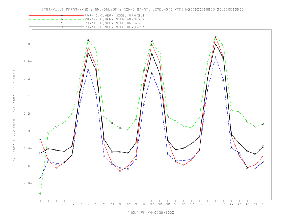
Task: Click legend text PARM=F.F_MEAN MODEL=GFS/3
Action: coord(112,23)
